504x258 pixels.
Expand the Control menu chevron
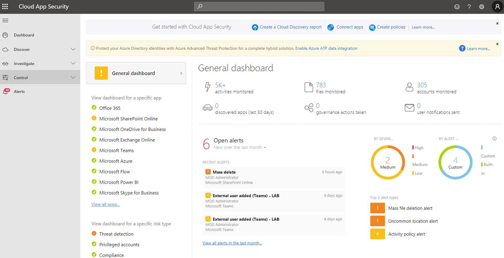click(x=73, y=77)
